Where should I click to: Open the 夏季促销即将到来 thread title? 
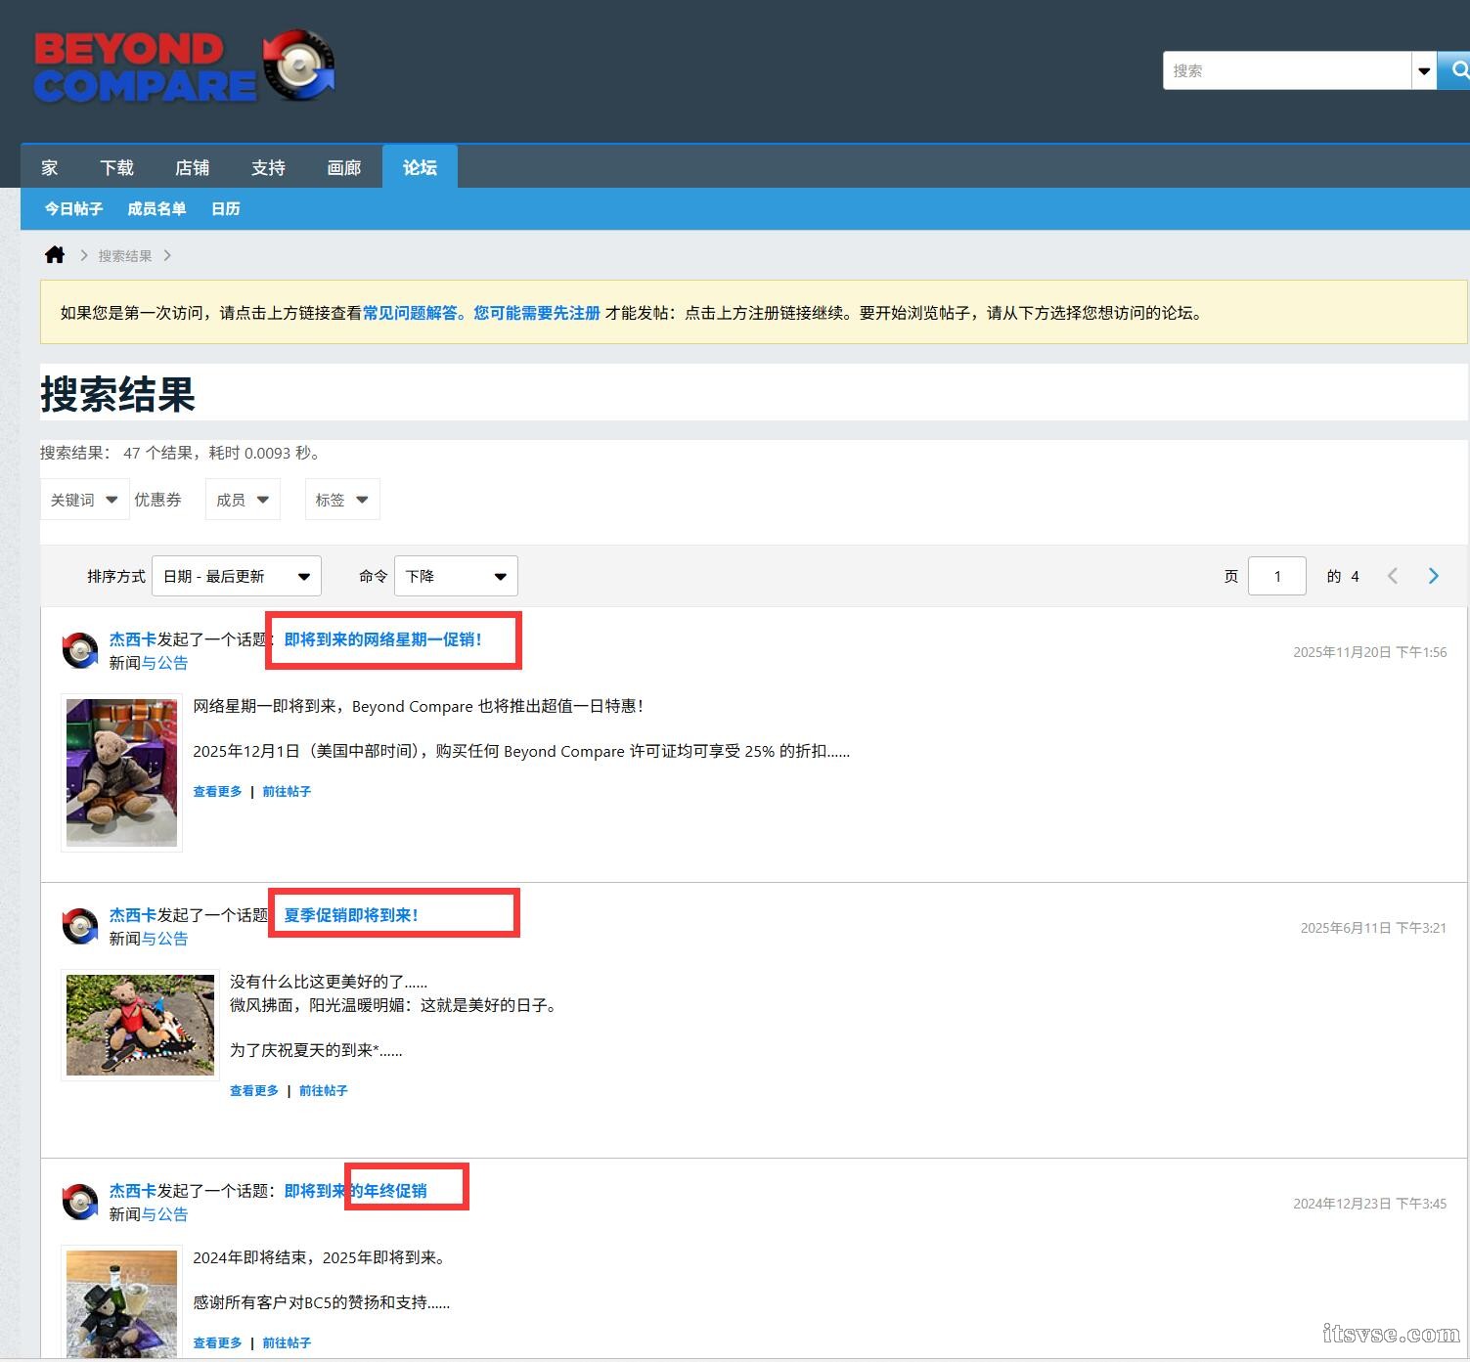click(350, 915)
